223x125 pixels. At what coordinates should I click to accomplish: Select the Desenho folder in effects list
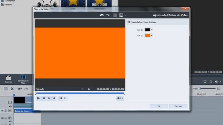(x=7, y=5)
